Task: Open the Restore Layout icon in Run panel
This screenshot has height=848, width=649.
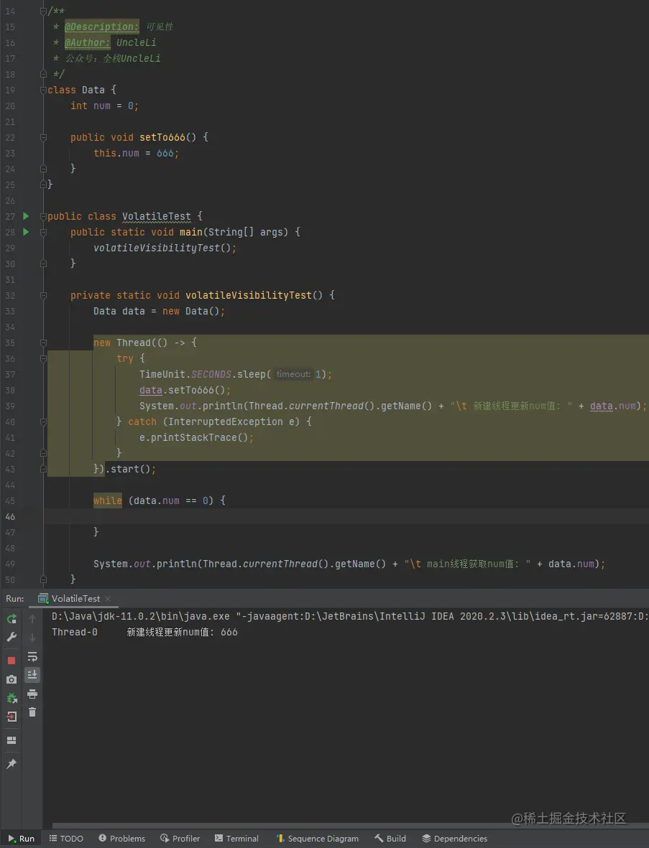Action: tap(11, 740)
